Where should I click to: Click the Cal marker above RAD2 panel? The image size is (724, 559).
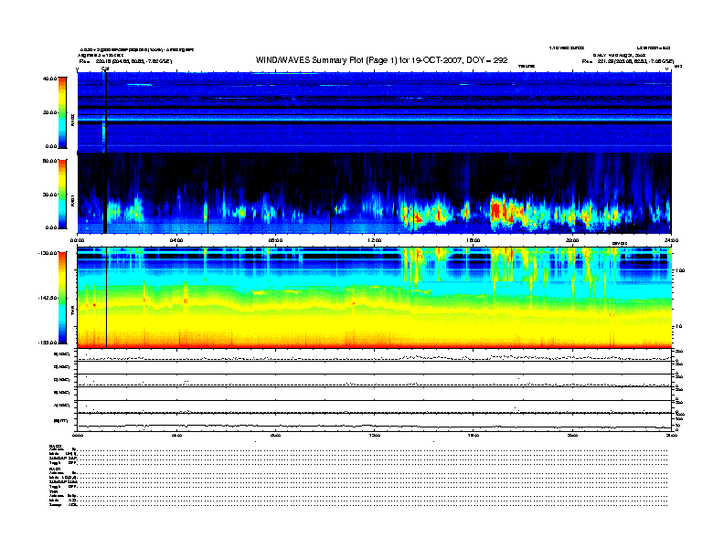click(105, 69)
